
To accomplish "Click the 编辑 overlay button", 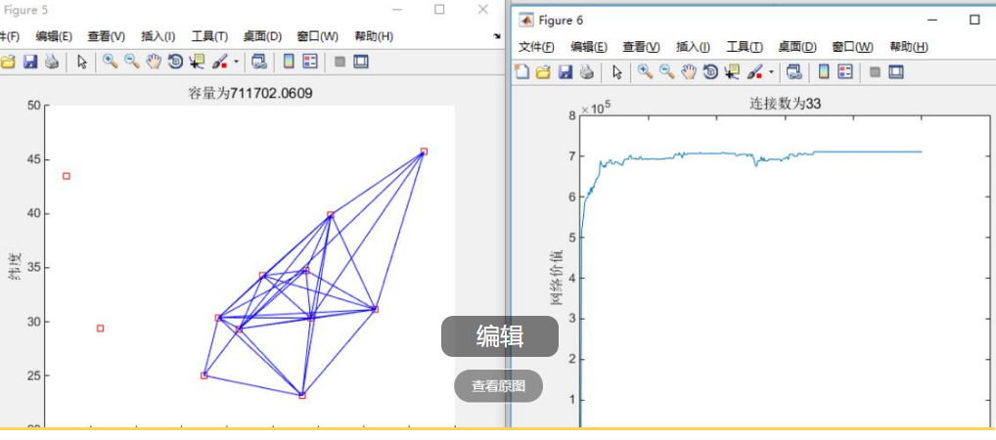I will (x=500, y=336).
